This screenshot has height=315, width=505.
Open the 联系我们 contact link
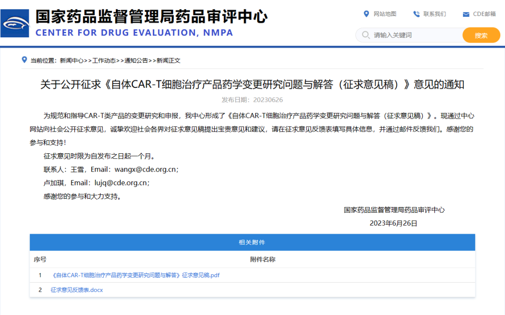435,14
